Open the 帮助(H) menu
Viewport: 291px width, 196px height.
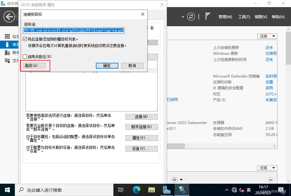278,17
